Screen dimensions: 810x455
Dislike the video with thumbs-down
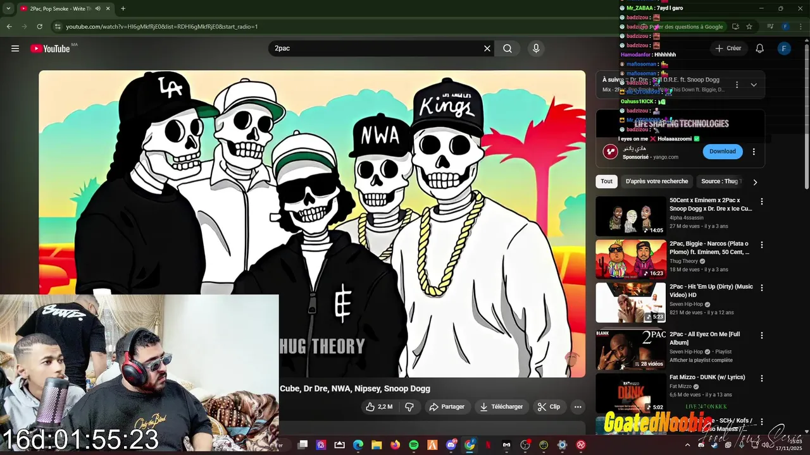409,407
